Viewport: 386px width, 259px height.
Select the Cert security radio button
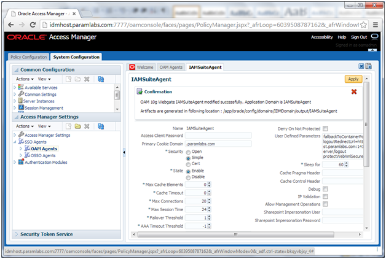188,164
